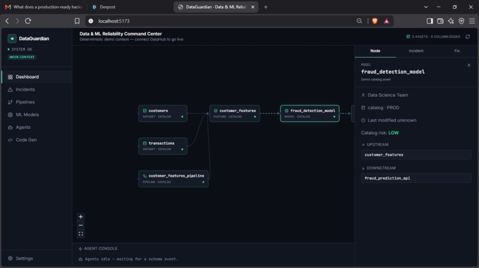Screen dimensions: 479x268
Task: Click the MOCK CONTEXT badge
Action: 22,57
